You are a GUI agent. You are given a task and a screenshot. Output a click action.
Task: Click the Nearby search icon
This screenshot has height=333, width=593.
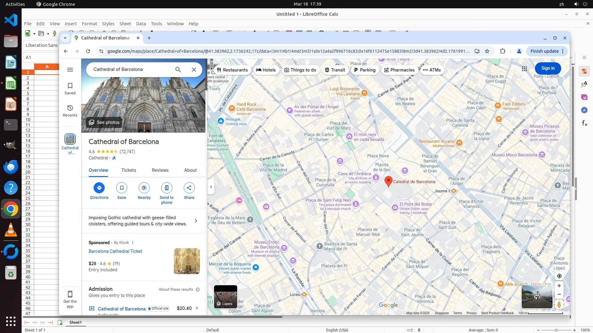pyautogui.click(x=144, y=188)
